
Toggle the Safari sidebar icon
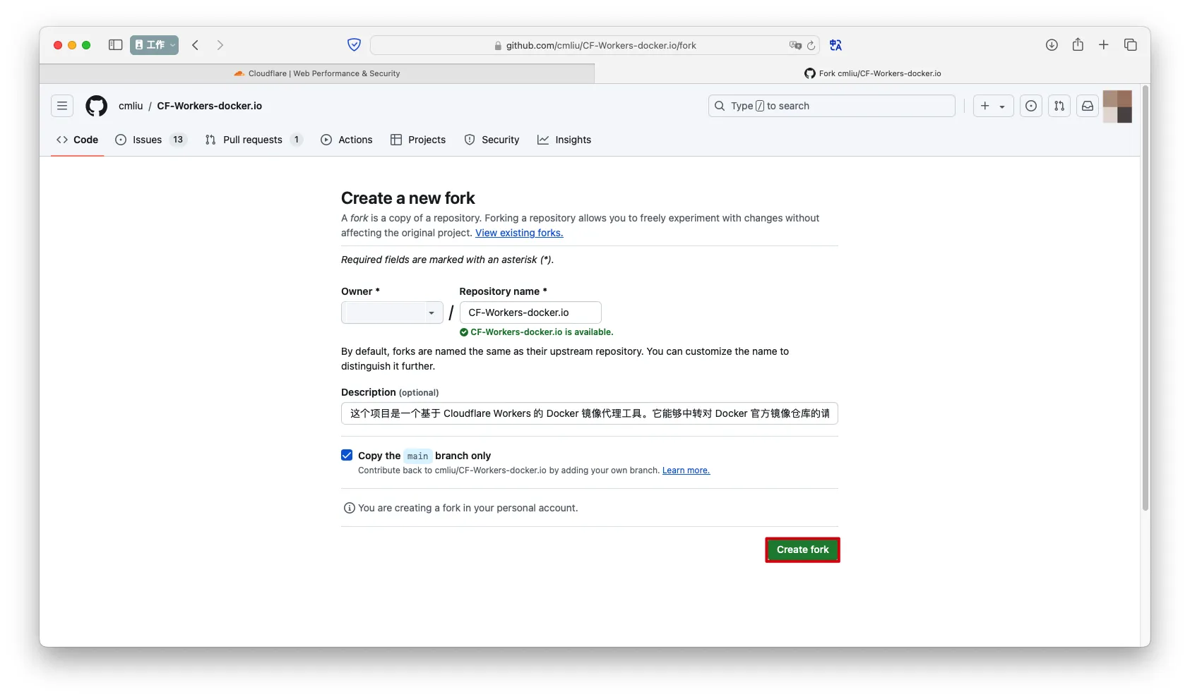click(116, 45)
